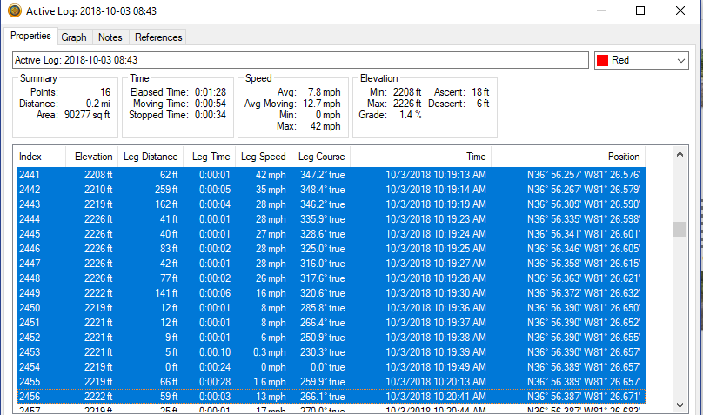Image resolution: width=703 pixels, height=415 pixels.
Task: Select track point row 2454
Action: tap(331, 367)
